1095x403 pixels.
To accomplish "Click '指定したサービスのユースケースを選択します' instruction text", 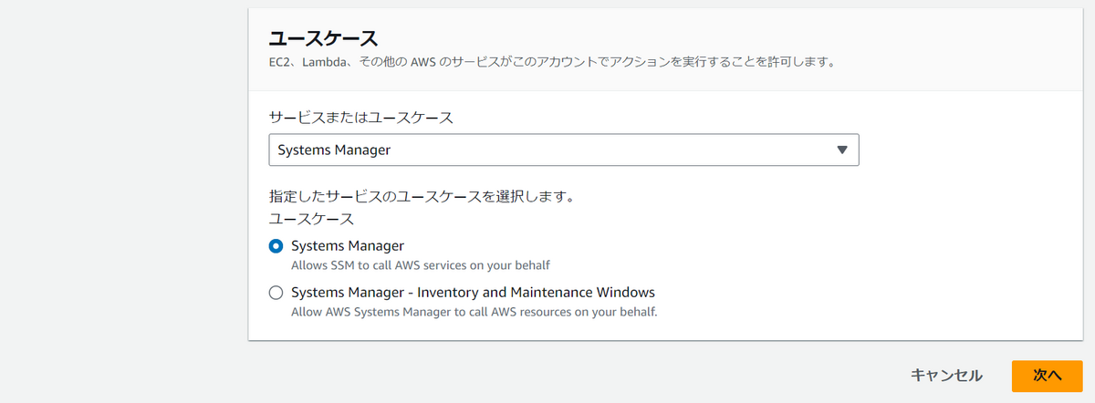I will [x=421, y=197].
